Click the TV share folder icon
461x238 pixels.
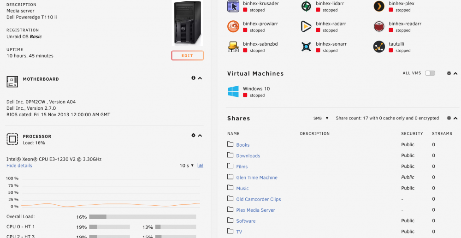pos(230,231)
